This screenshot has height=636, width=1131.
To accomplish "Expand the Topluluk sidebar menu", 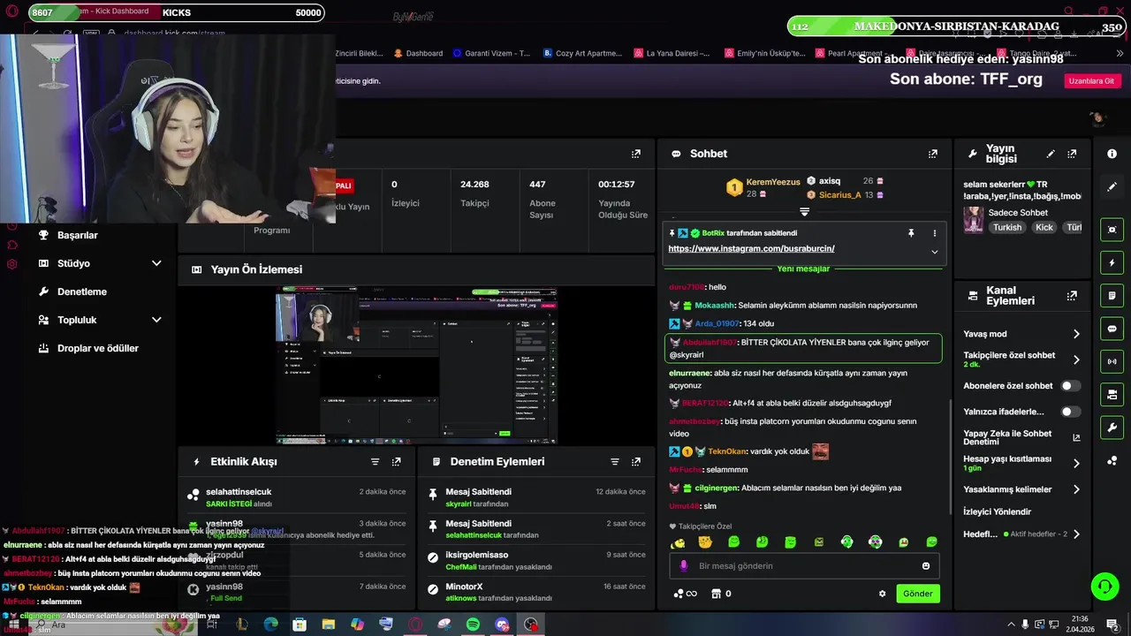I will pyautogui.click(x=156, y=320).
